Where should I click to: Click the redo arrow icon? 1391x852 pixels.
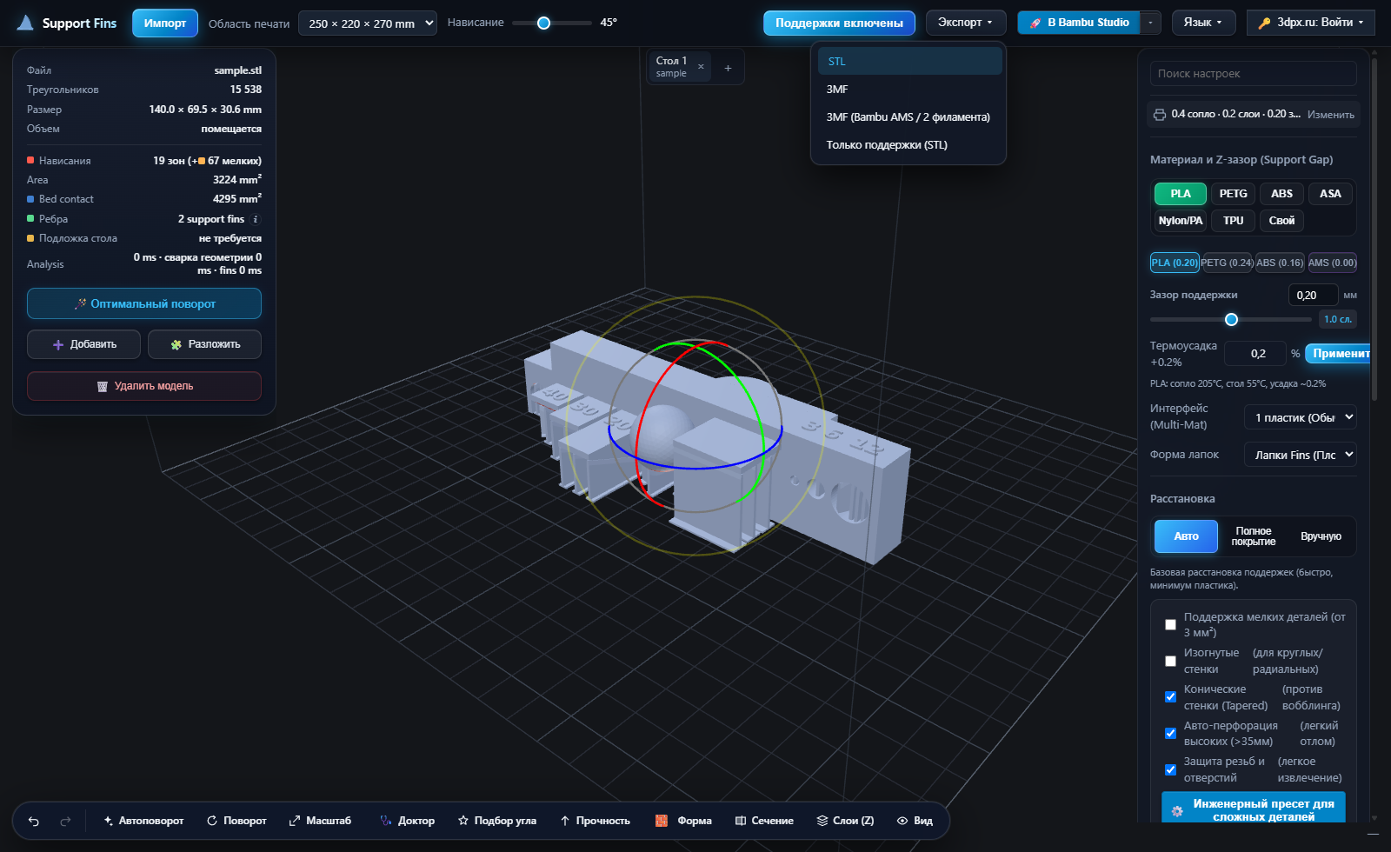point(65,821)
